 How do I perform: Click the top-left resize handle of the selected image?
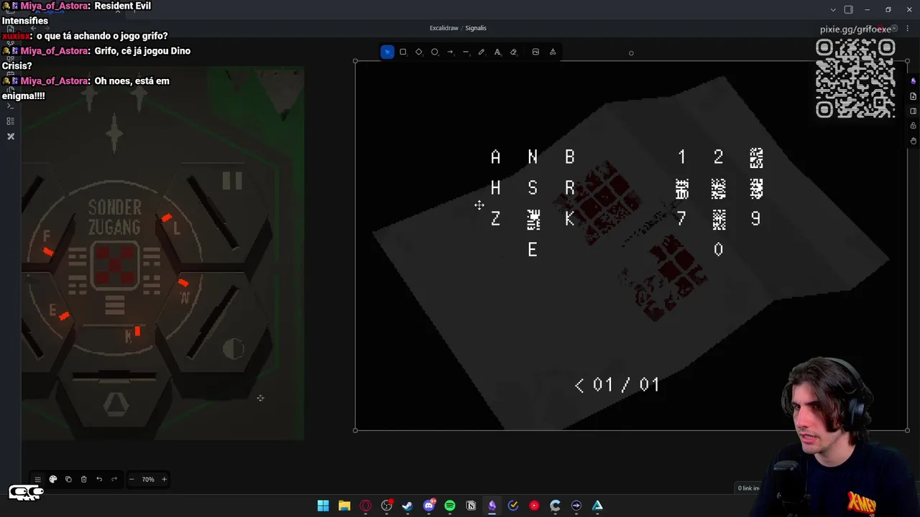[x=356, y=62]
